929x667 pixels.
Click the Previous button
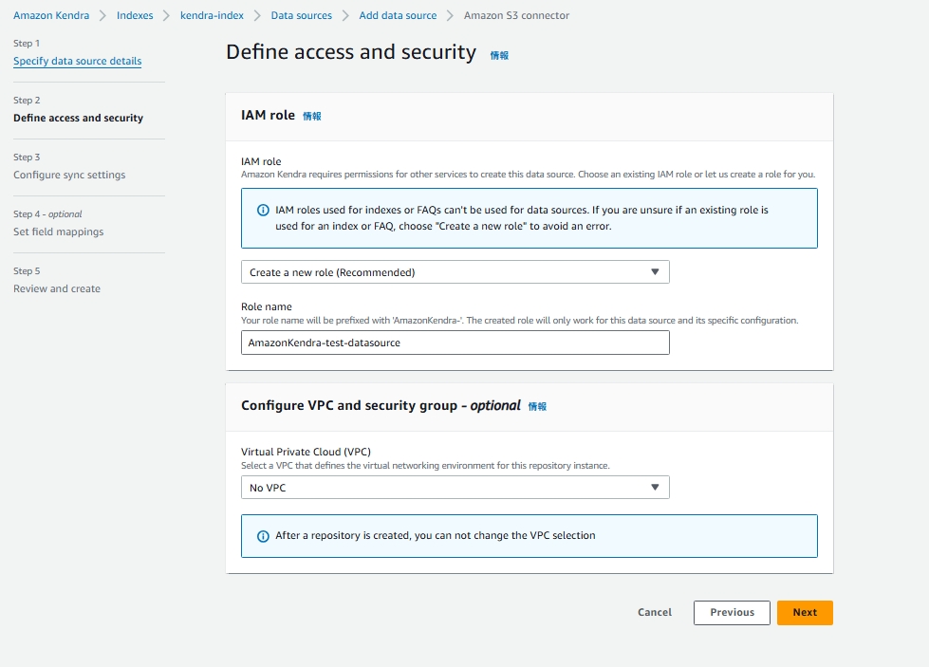(732, 613)
